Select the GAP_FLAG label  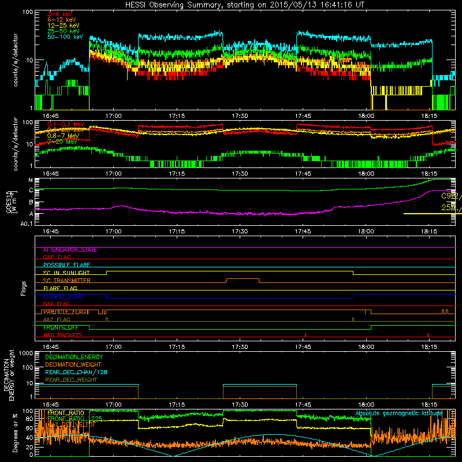click(57, 258)
